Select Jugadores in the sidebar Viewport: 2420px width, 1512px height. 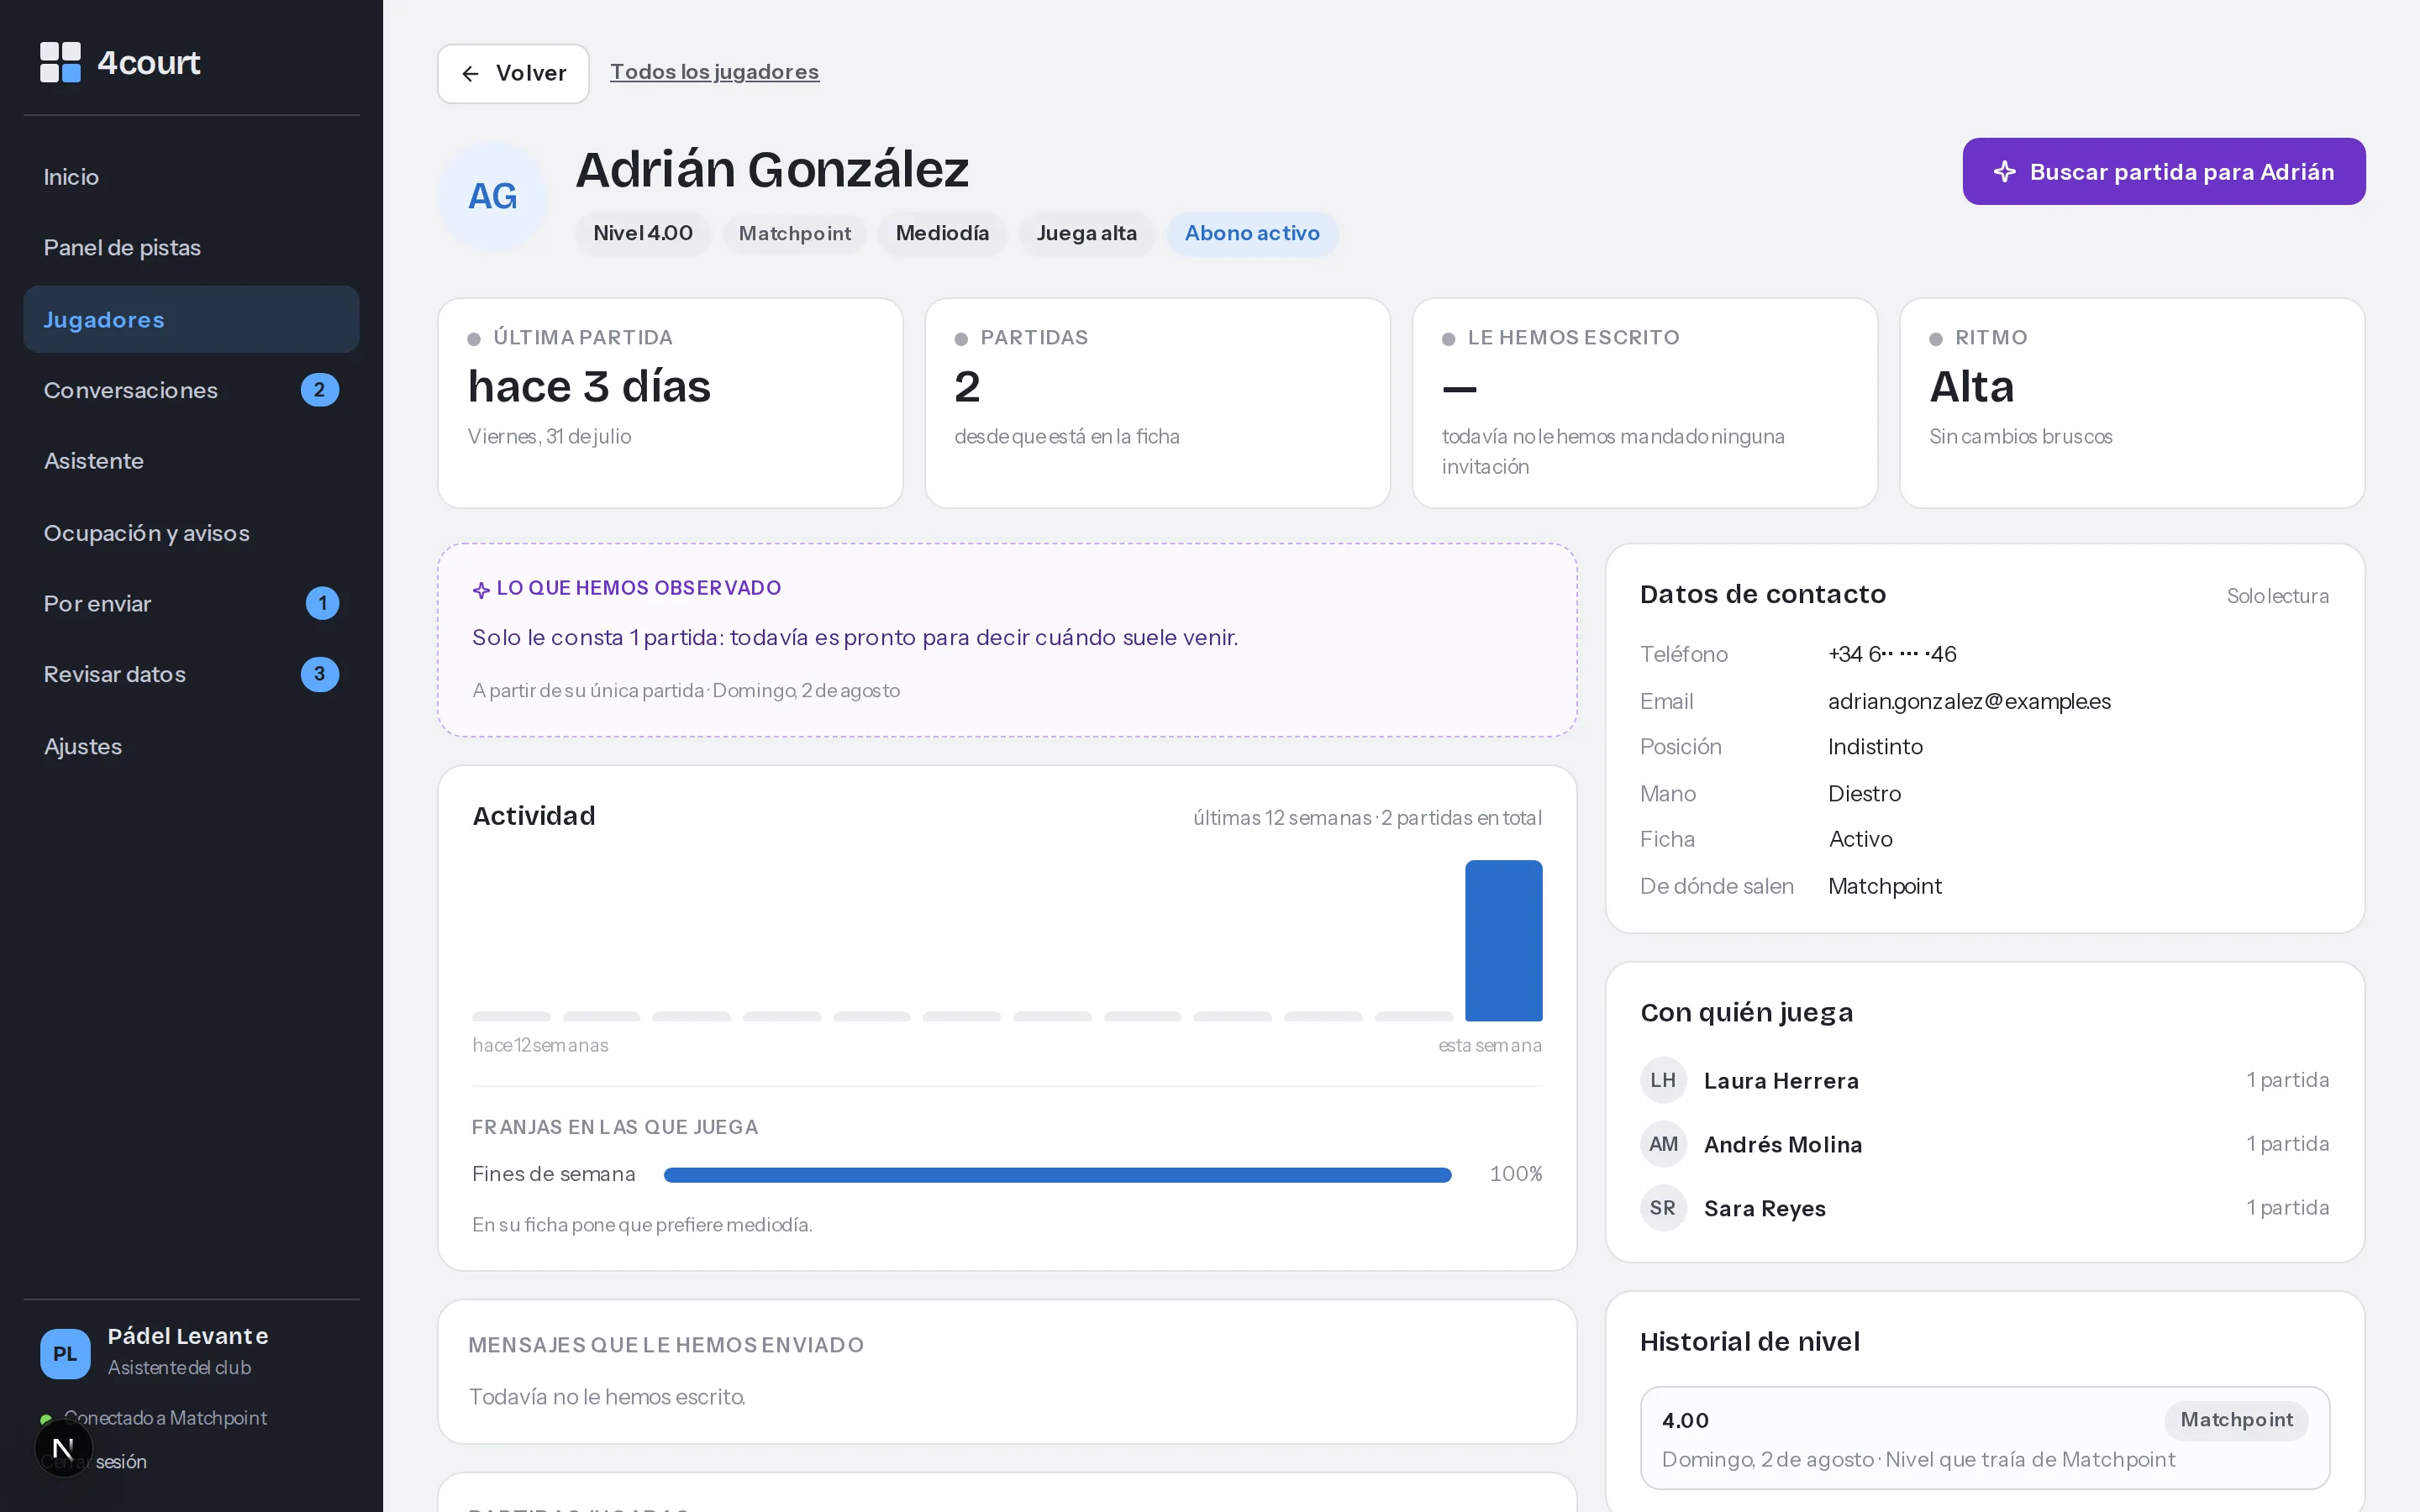(191, 319)
